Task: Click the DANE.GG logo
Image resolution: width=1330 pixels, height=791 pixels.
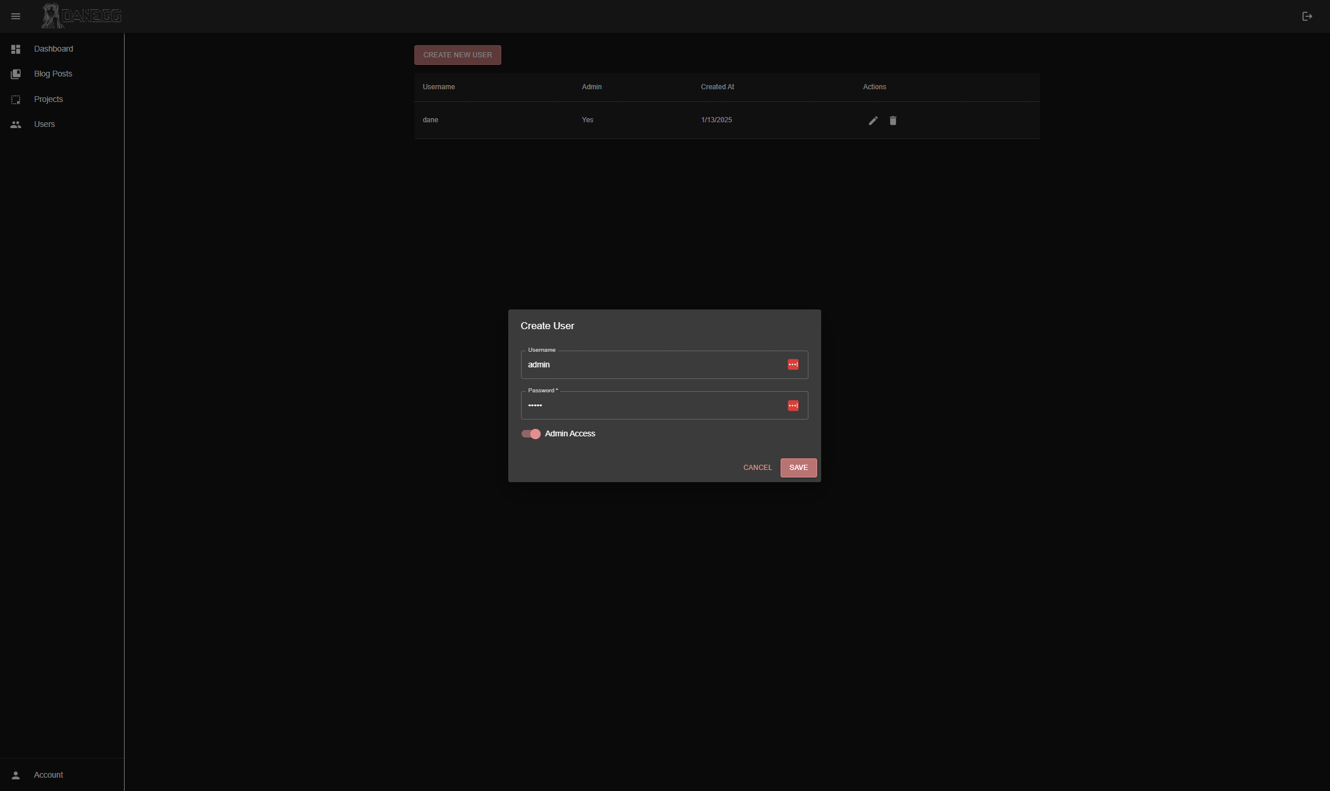Action: (x=82, y=16)
